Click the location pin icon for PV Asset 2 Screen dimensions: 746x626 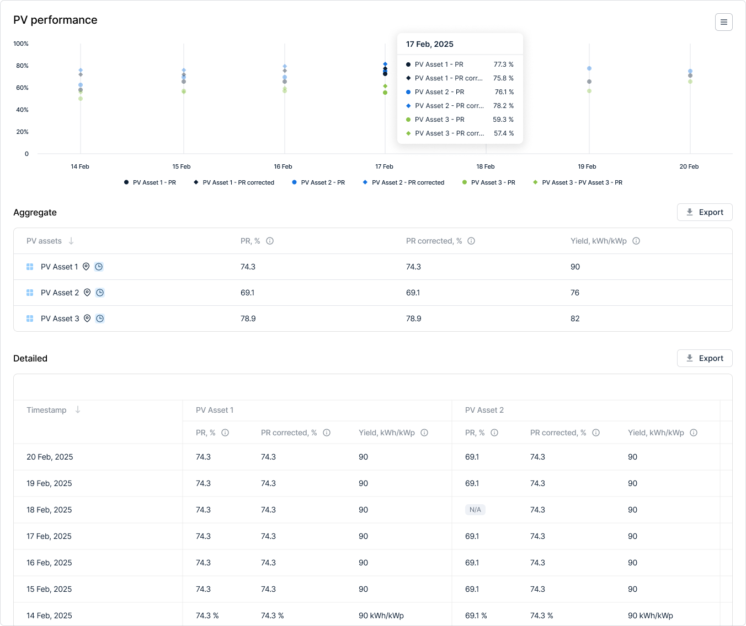click(x=87, y=293)
